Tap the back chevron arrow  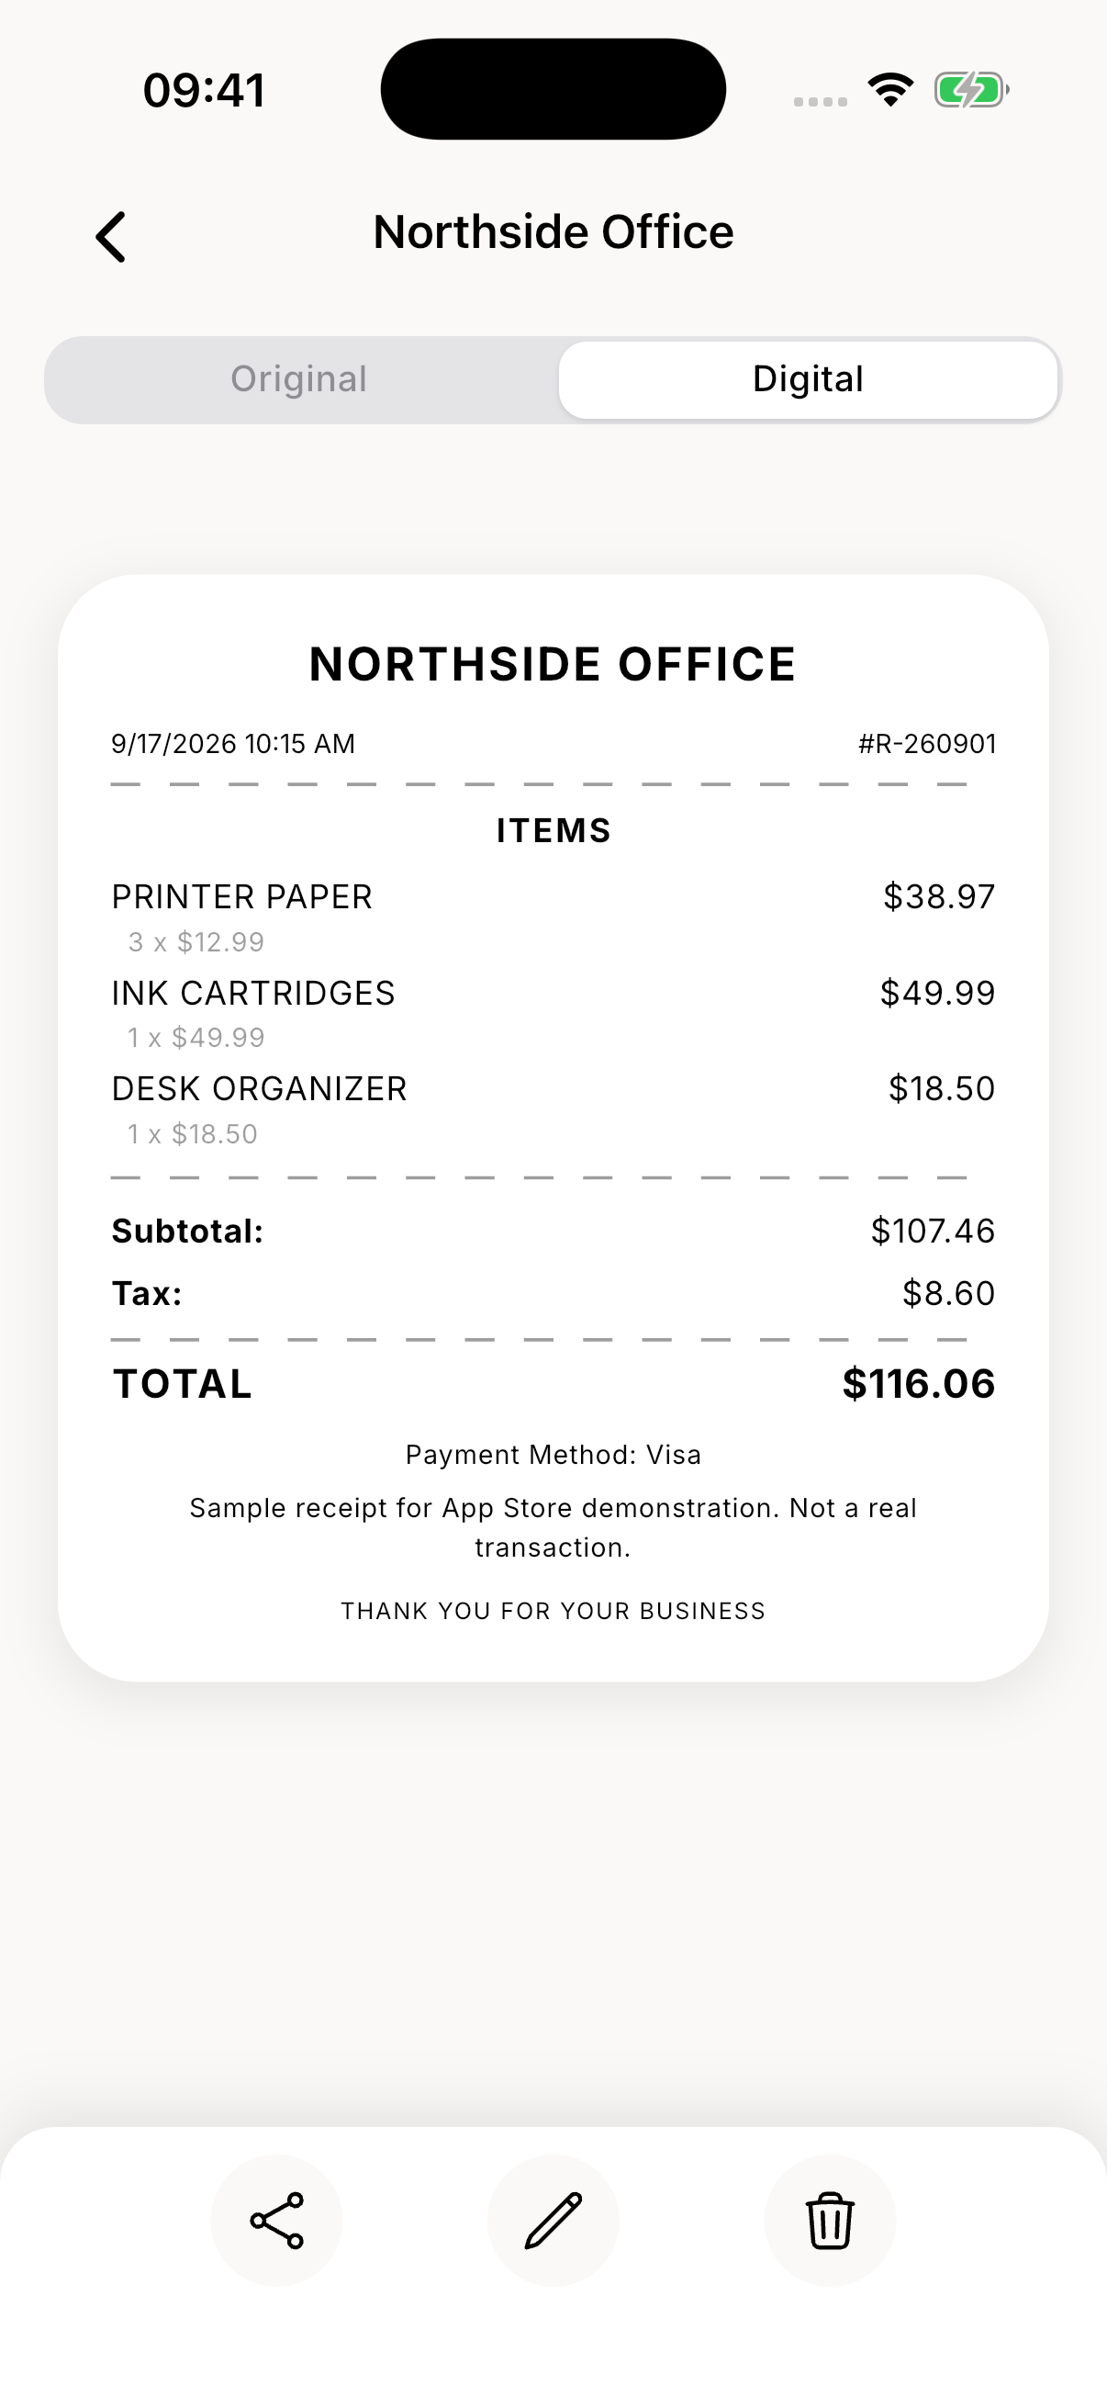tap(110, 237)
